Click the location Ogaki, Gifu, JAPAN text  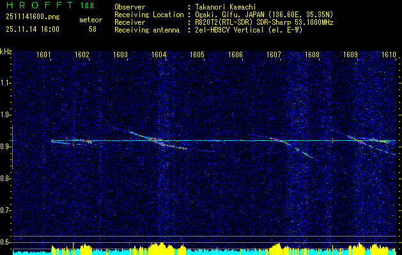click(x=264, y=15)
